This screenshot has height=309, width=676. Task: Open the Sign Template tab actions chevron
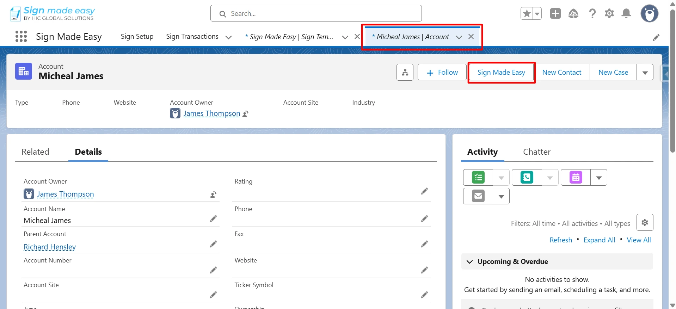tap(345, 37)
